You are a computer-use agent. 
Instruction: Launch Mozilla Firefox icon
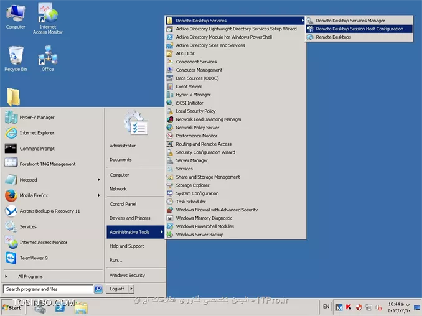(11, 195)
